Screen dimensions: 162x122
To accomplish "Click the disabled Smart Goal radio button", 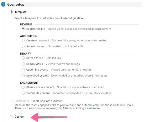I will [x=11, y=101].
